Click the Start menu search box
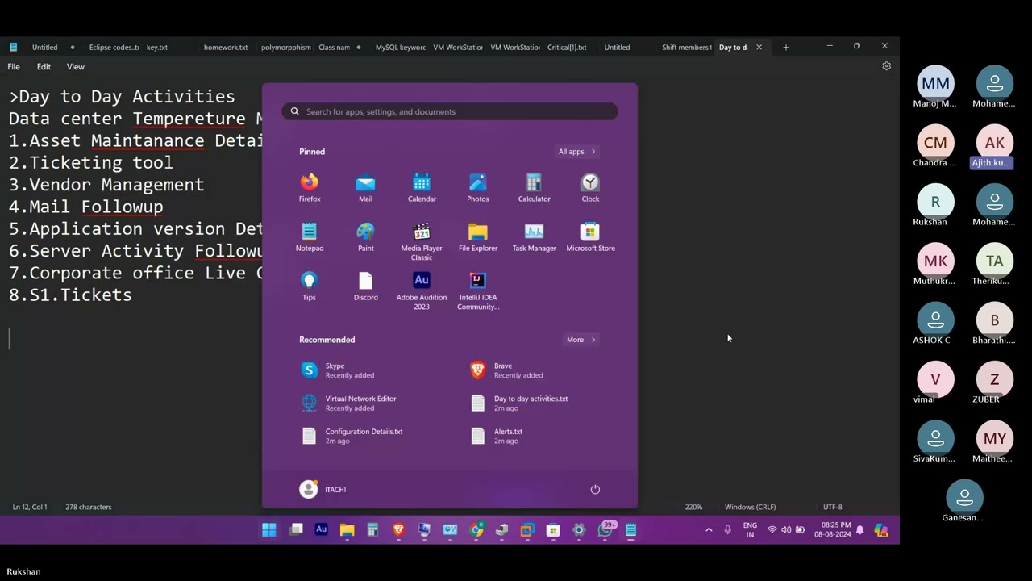The image size is (1032, 581). coord(450,111)
